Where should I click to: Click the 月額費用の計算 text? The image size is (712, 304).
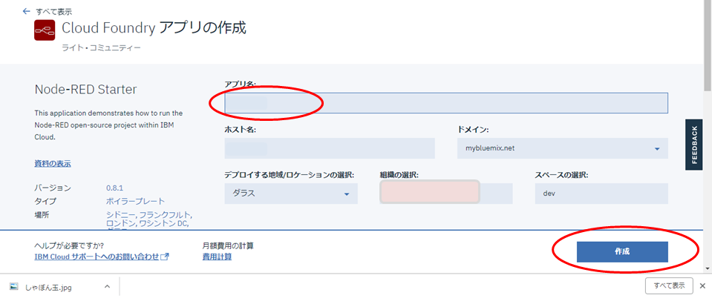pyautogui.click(x=228, y=246)
